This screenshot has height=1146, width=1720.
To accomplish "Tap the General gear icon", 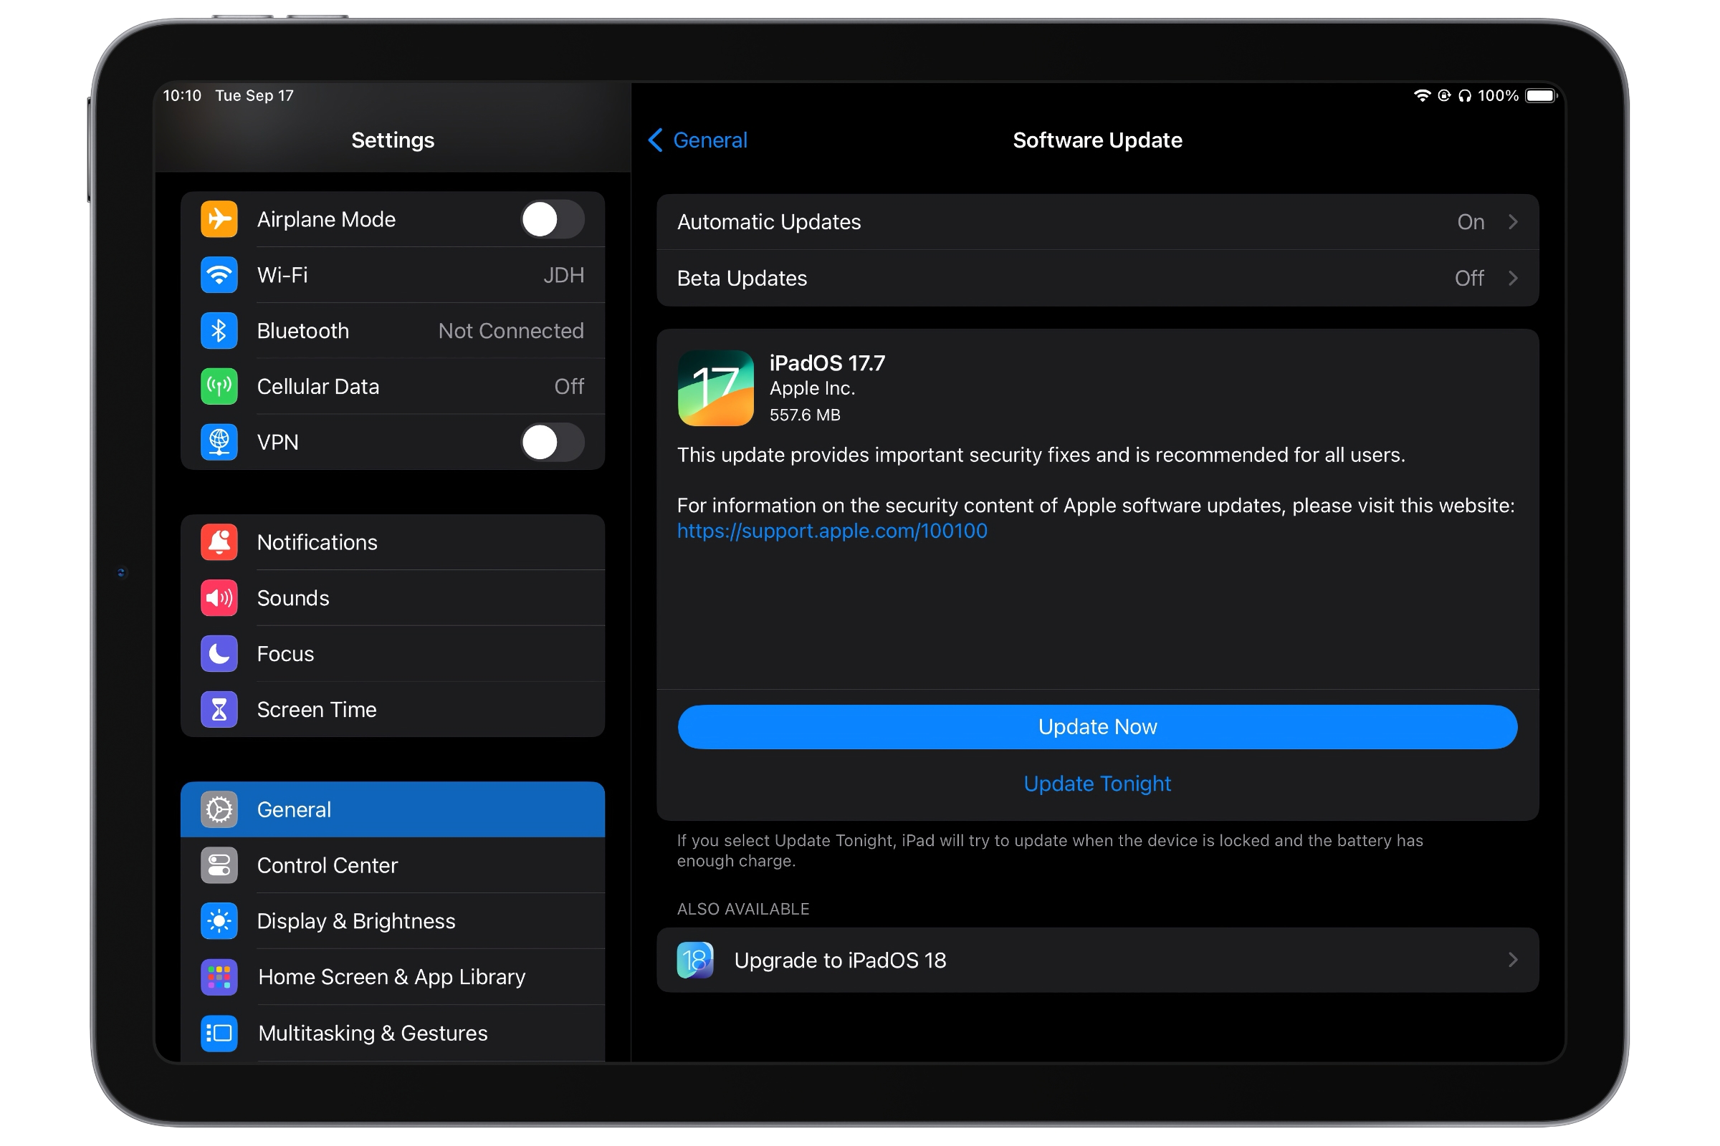I will (219, 810).
